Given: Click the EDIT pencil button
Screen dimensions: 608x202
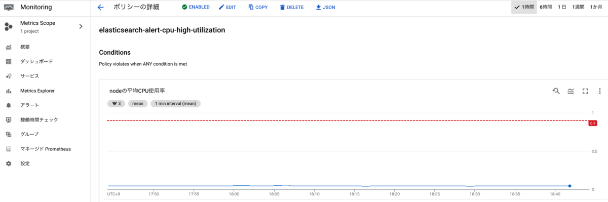Looking at the screenshot, I should point(227,8).
